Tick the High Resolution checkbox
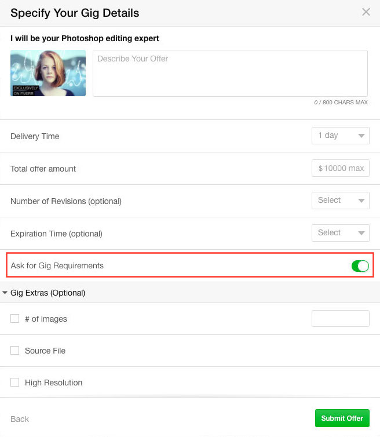 (x=15, y=383)
